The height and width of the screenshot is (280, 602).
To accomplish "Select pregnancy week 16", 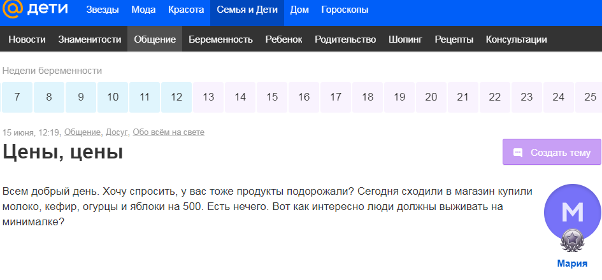I will click(304, 97).
